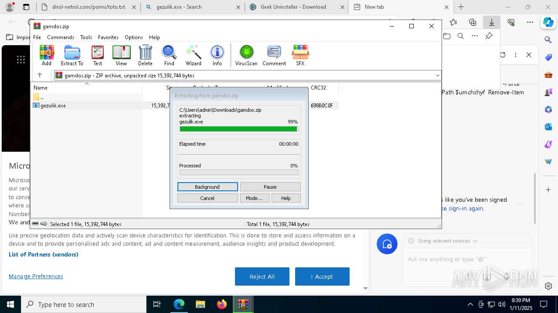The height and width of the screenshot is (313, 558).
Task: Click the Processed progress bar
Action: 239,173
